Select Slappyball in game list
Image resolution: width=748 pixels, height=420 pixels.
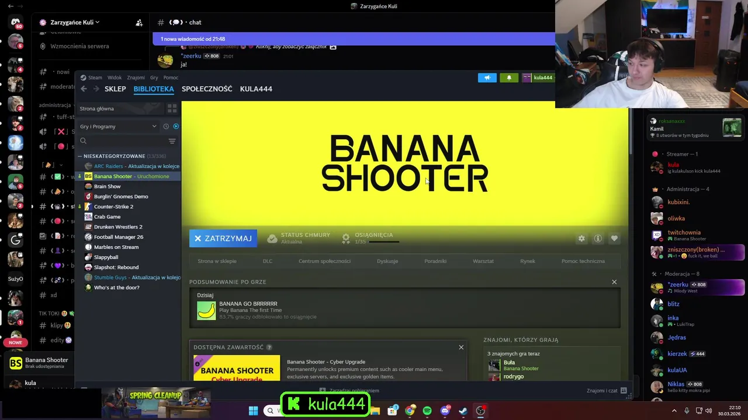pos(129,257)
